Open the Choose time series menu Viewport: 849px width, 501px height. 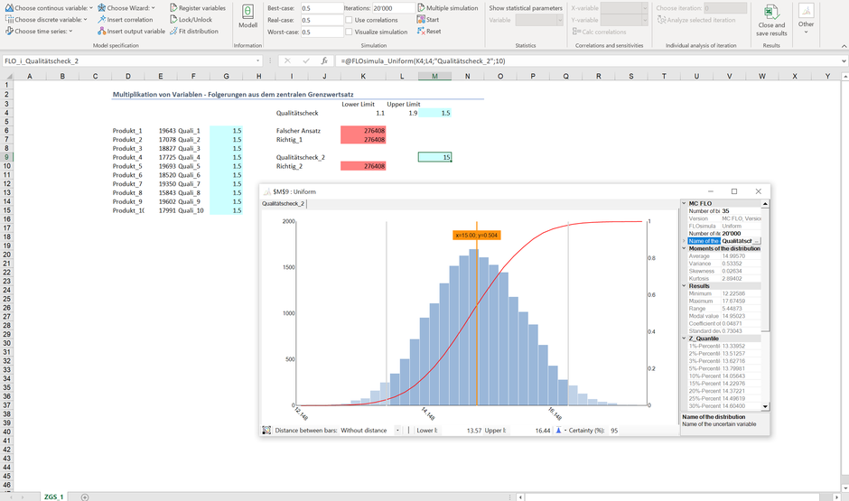(39, 32)
